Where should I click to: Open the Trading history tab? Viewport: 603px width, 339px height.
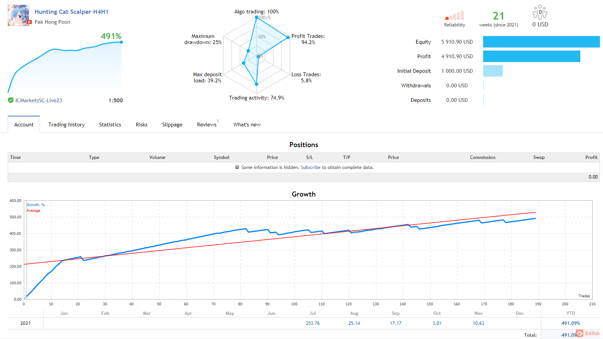(x=66, y=124)
